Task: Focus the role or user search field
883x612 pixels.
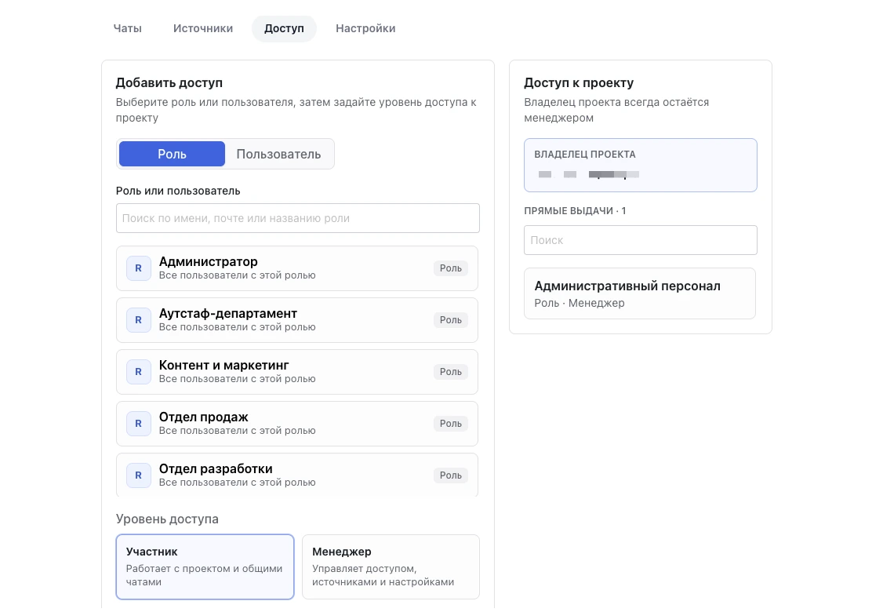Action: point(297,218)
